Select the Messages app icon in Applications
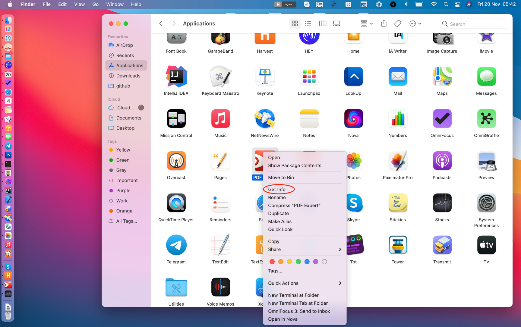 (486, 77)
